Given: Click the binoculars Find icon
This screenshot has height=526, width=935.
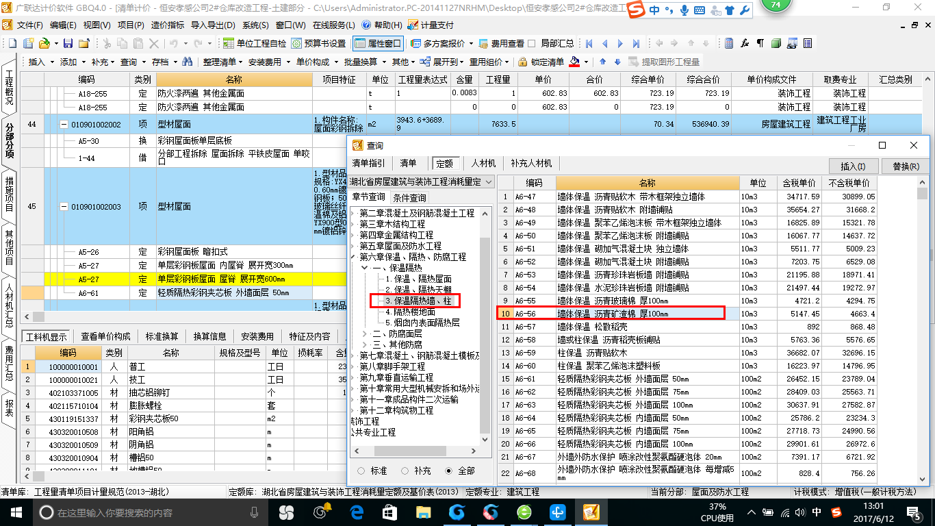Looking at the screenshot, I should click(186, 62).
